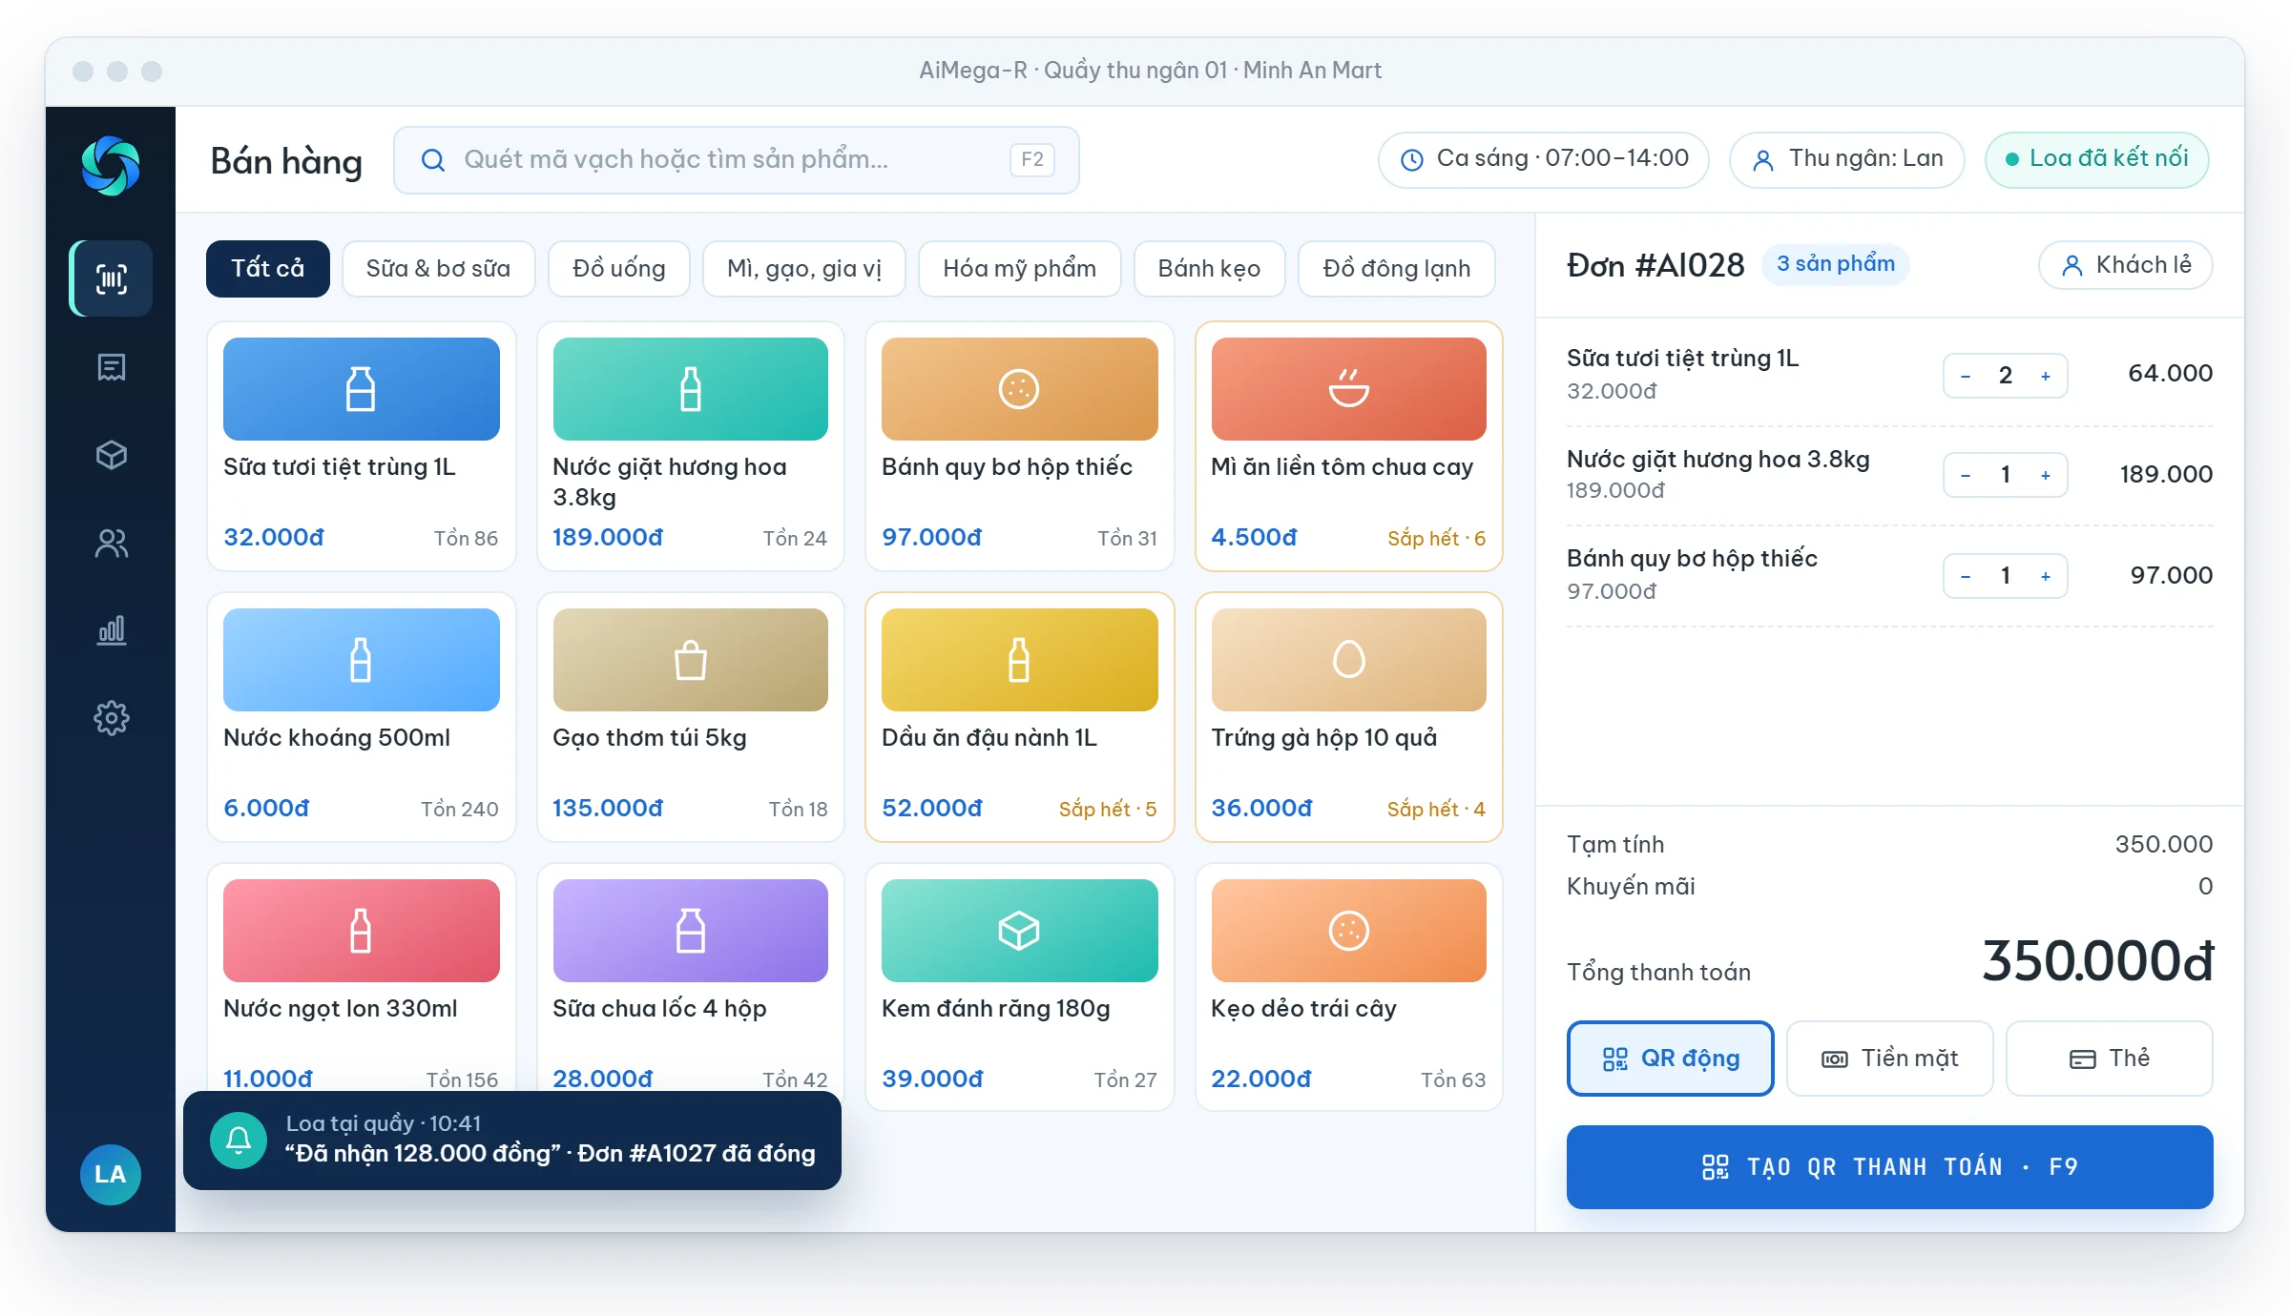Add Dầu ăn đậu nành 1L product card
2290x1316 pixels.
(x=1019, y=717)
